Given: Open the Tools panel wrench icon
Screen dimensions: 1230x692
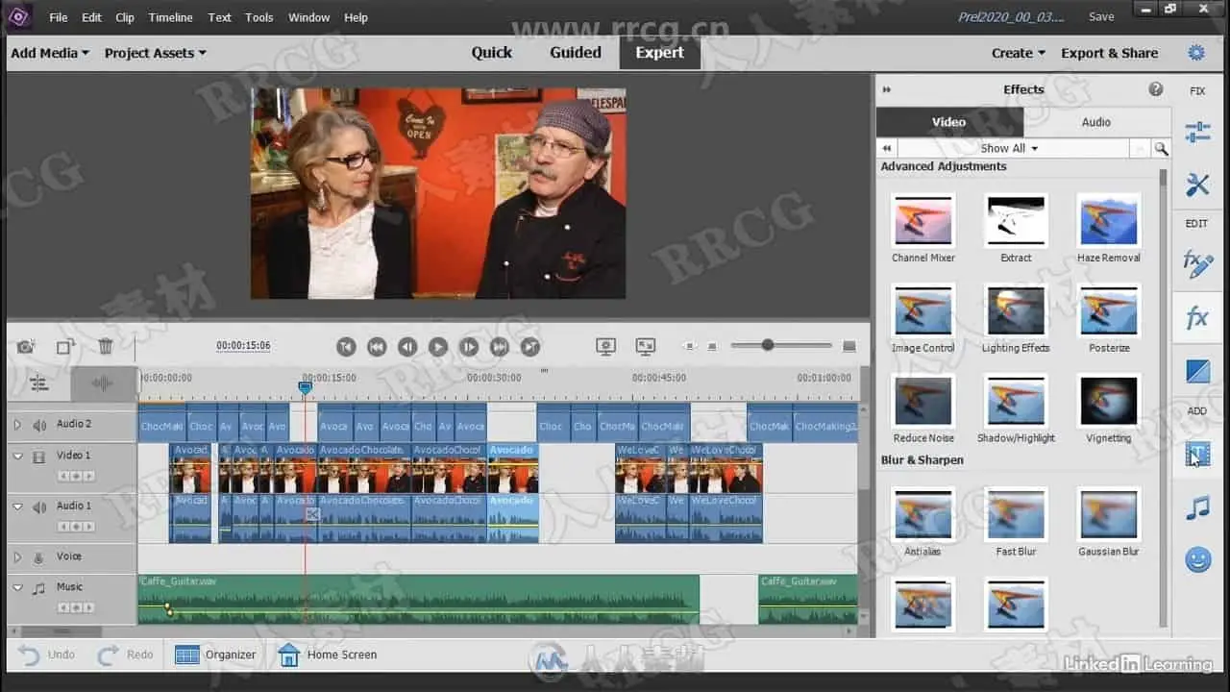Looking at the screenshot, I should click(1197, 185).
